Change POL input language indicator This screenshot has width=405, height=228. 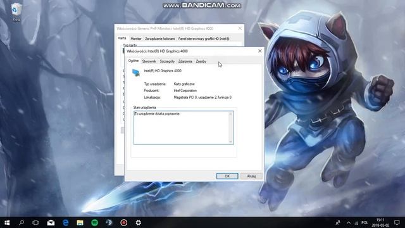(364, 222)
